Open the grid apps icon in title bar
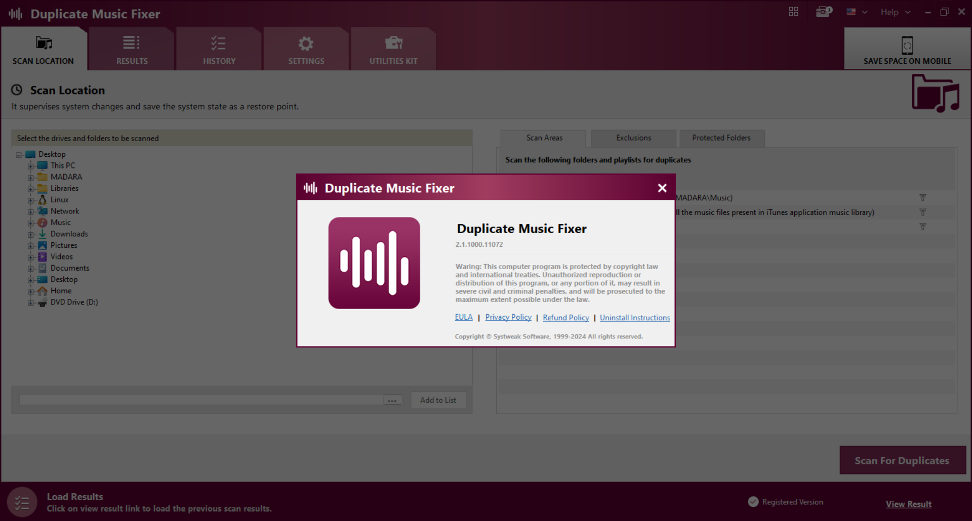Screen dimensions: 972x521 point(793,12)
